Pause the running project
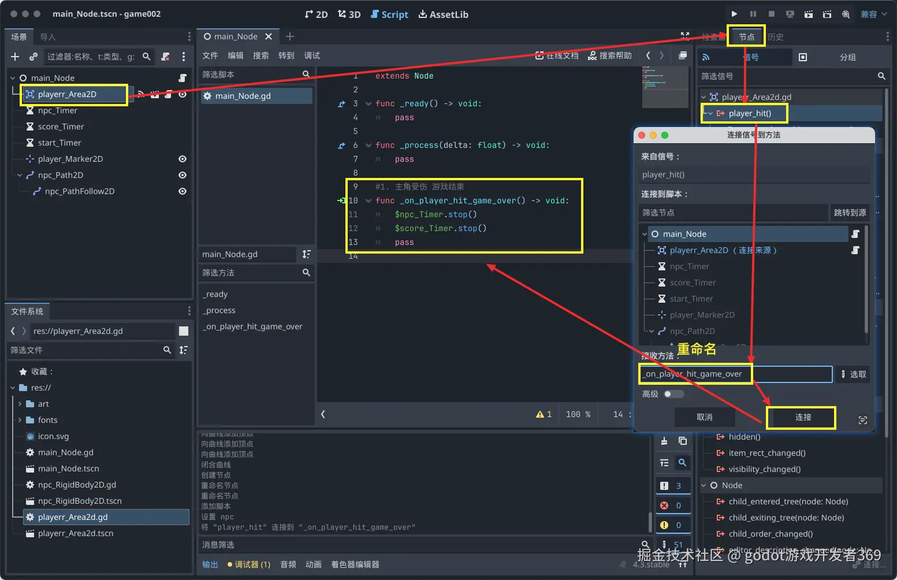Viewport: 897px width, 580px height. pyautogui.click(x=753, y=14)
